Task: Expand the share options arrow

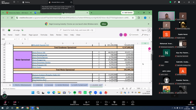Action: 127,102
